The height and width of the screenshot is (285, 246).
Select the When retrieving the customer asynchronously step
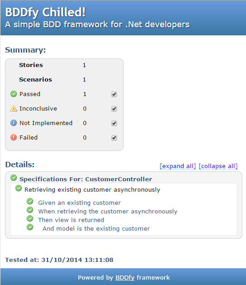coord(108,212)
